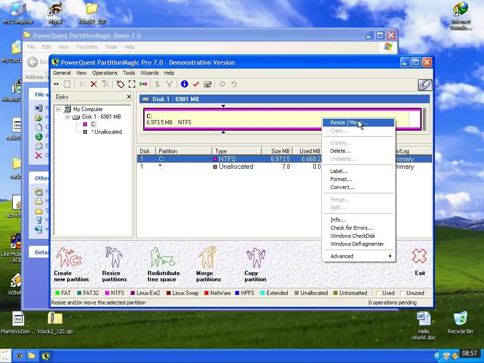Screen dimensions: 484x363
Task: Choose Format... from the context menu
Action: pyautogui.click(x=358, y=179)
